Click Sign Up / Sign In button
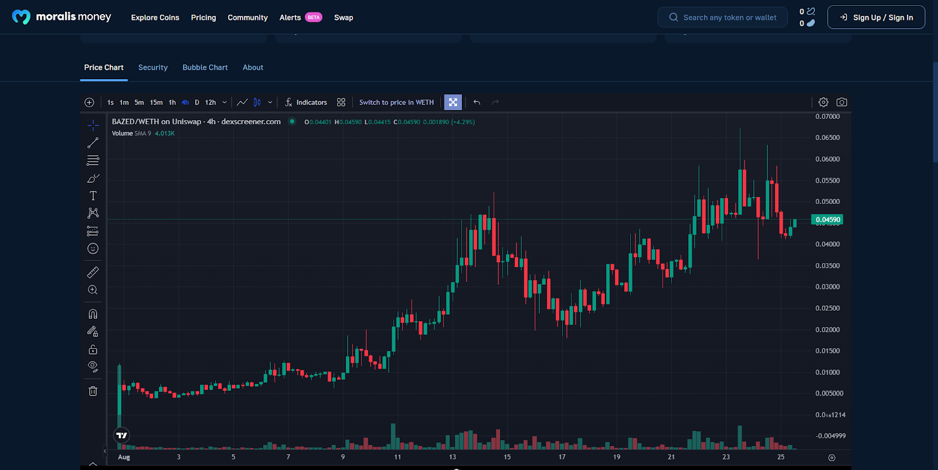 pos(876,18)
